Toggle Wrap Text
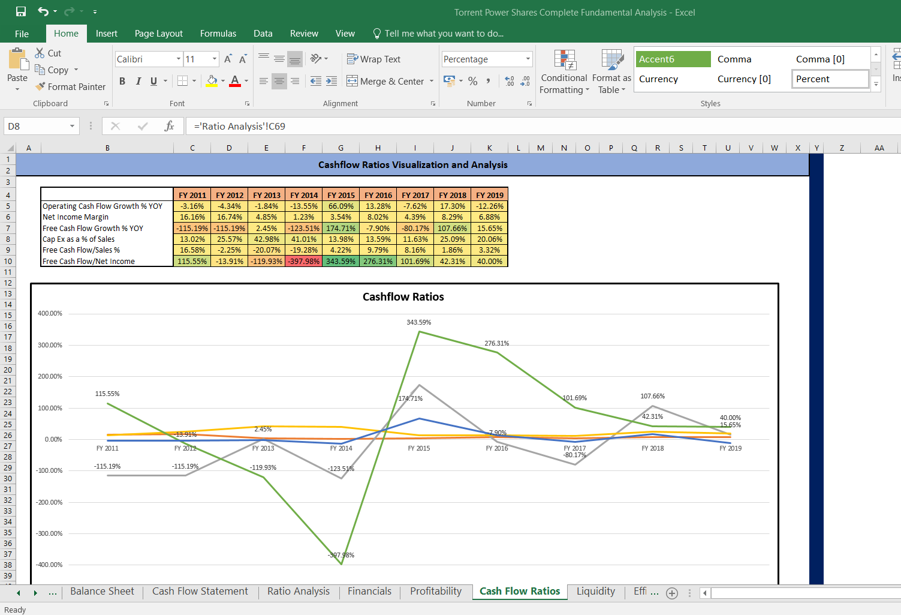Viewport: 901px width, 615px height. click(x=373, y=59)
